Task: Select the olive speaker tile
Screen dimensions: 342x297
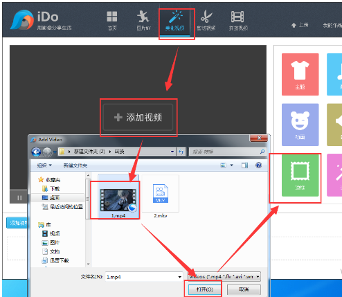Action: coord(334,125)
